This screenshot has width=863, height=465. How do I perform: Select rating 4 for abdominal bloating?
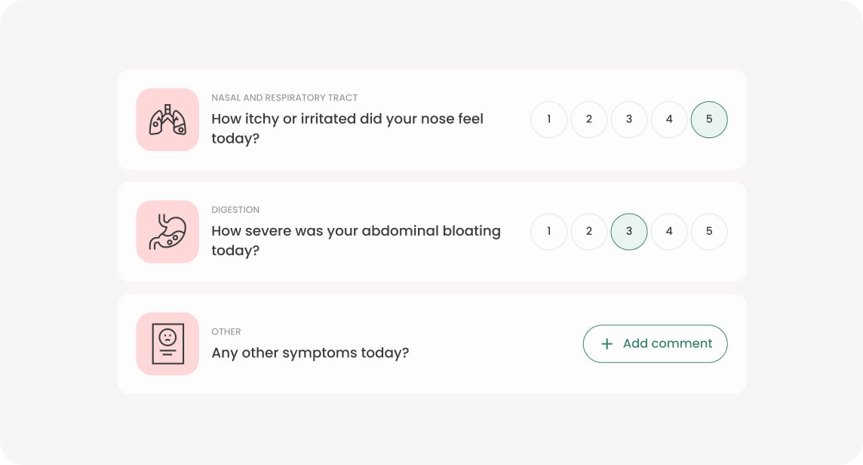coord(669,232)
